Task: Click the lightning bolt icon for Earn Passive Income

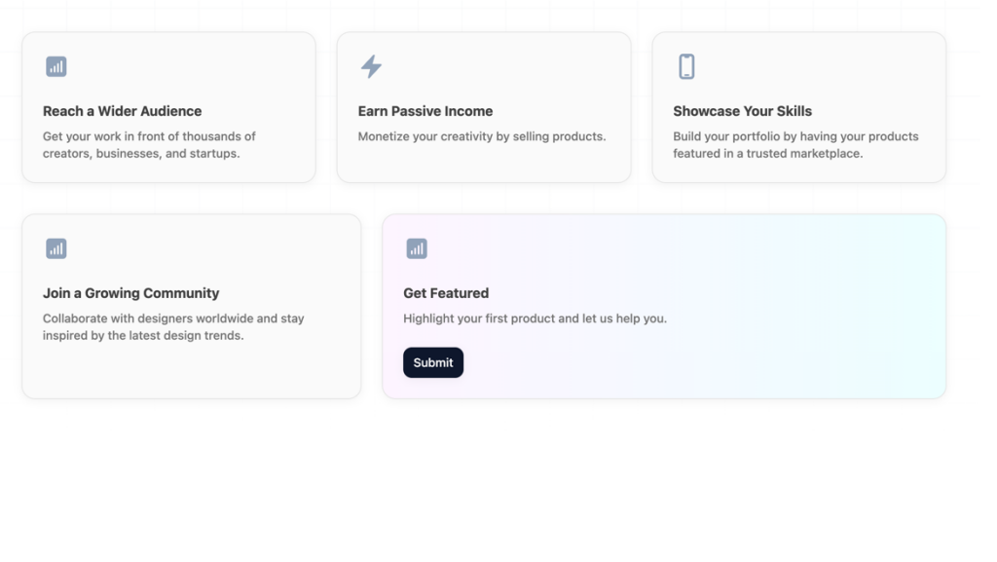Action: pos(371,66)
